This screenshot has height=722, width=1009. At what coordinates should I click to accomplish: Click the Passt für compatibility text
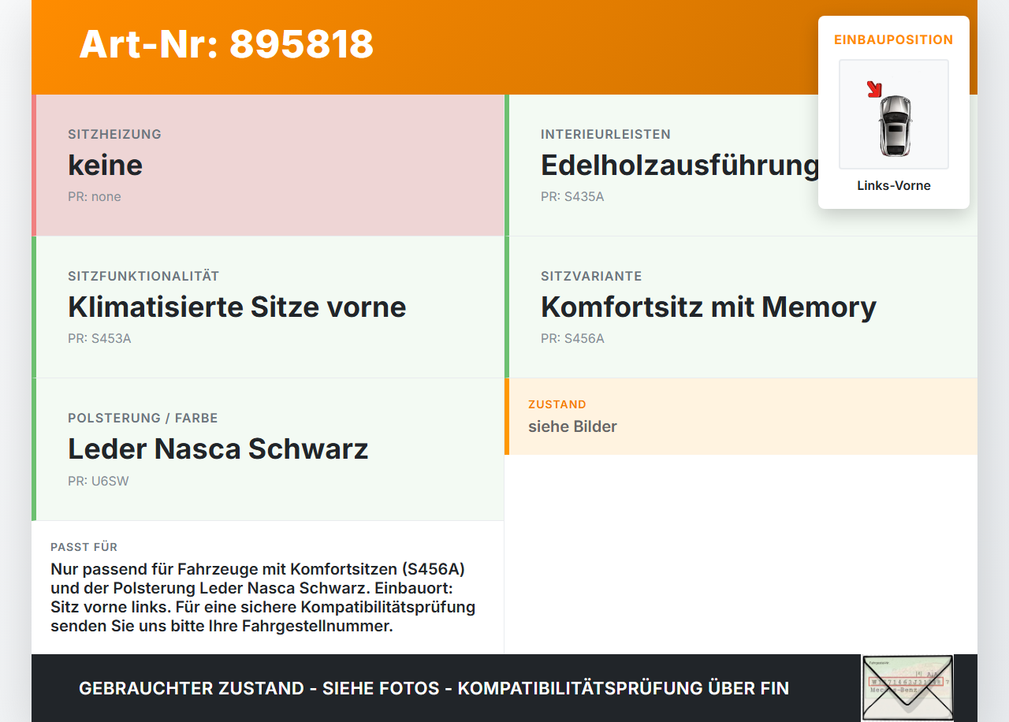click(263, 597)
